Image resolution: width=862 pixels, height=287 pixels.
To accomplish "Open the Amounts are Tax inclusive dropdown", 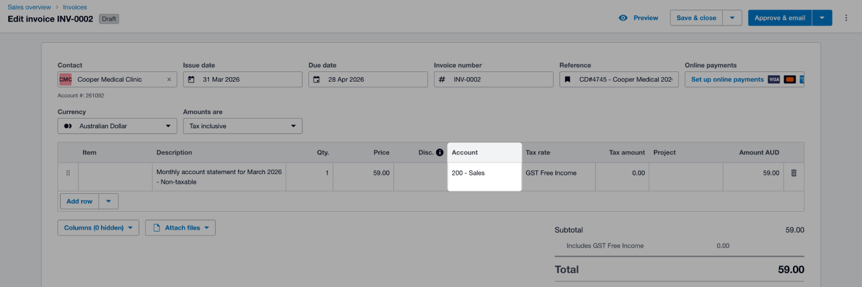I will [243, 126].
